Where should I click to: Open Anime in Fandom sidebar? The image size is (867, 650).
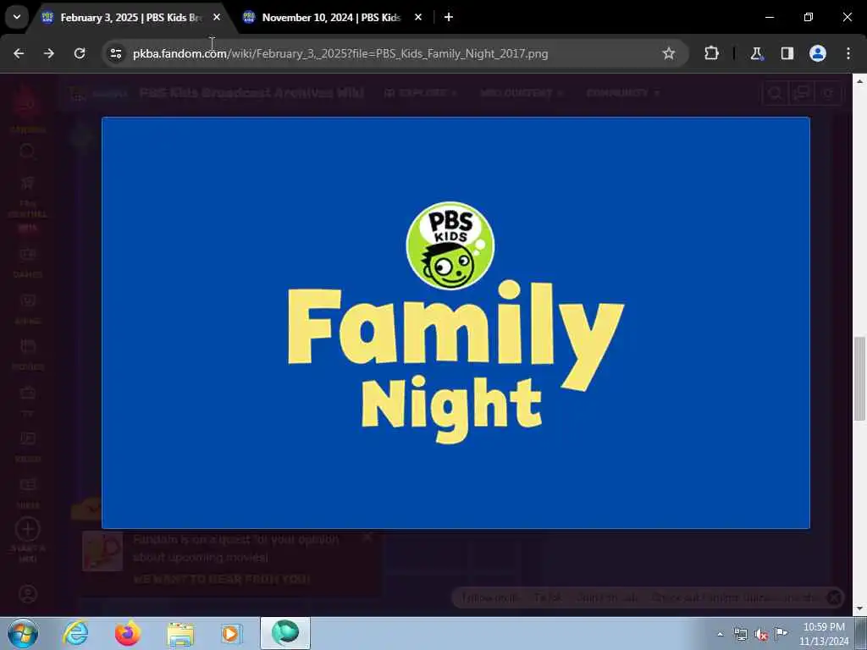tap(28, 308)
